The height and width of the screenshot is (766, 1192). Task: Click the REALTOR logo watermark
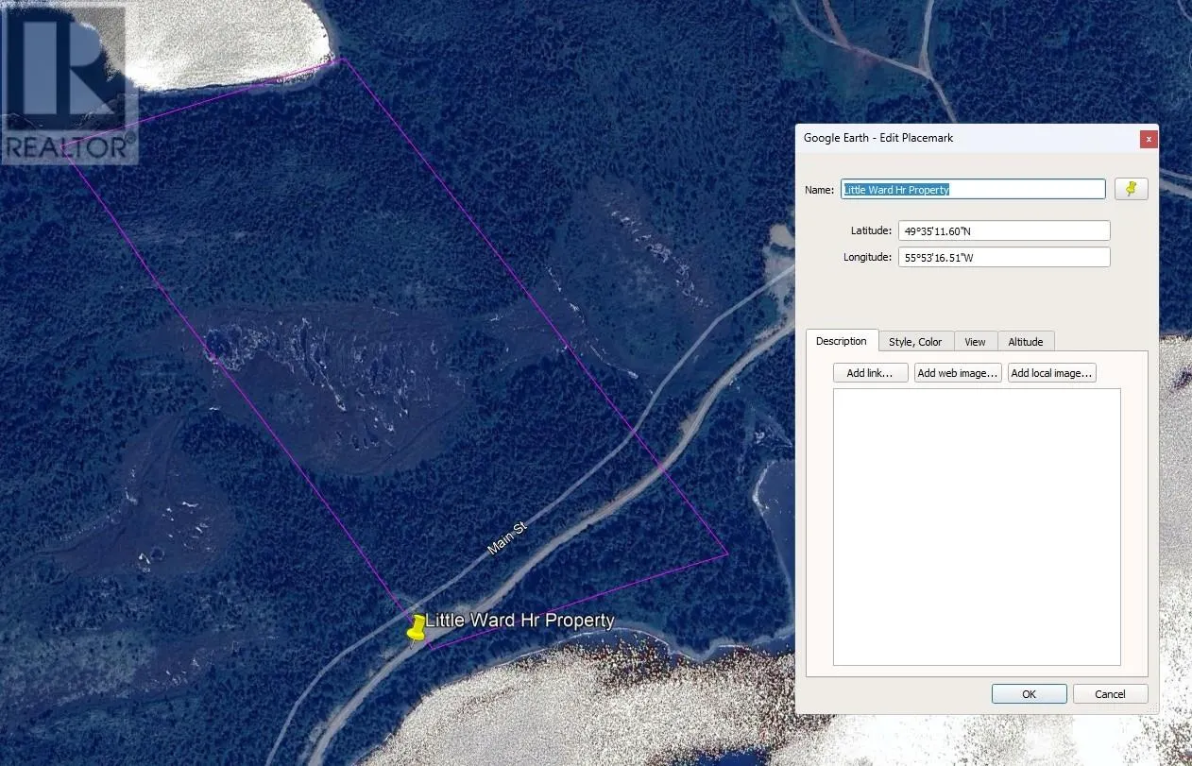66,83
